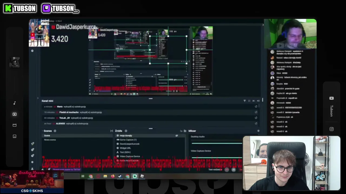Pause the Kanal mini event feed
346x194 pixels.
249,101
